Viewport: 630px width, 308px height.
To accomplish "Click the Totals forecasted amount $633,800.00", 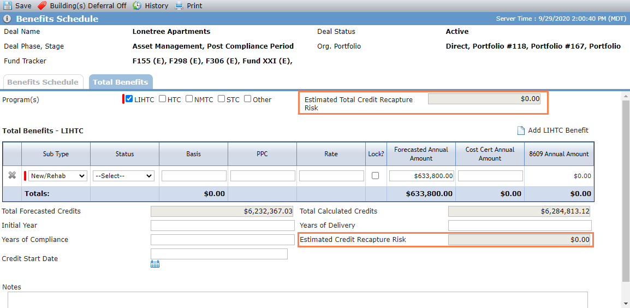I will 429,193.
